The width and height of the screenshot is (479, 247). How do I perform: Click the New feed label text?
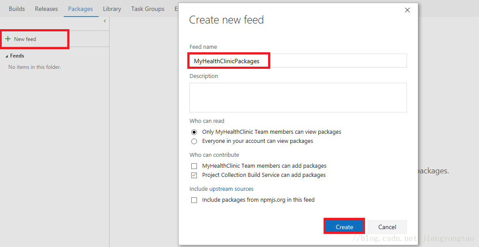25,39
